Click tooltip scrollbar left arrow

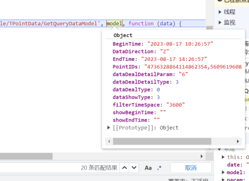pos(109,141)
